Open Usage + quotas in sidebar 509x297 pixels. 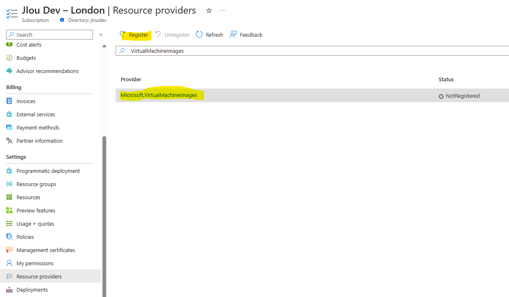(x=35, y=224)
